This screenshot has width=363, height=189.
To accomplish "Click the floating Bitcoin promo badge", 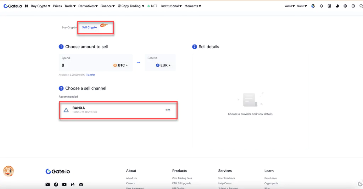I will point(9,171).
